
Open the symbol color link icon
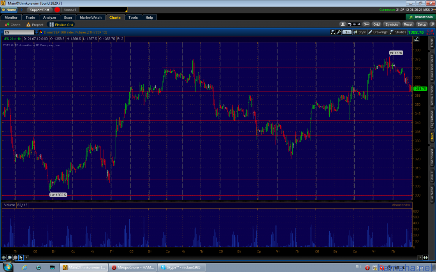click(41, 32)
